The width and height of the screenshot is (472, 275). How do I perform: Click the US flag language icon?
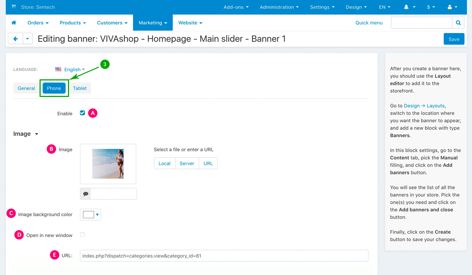pos(58,69)
